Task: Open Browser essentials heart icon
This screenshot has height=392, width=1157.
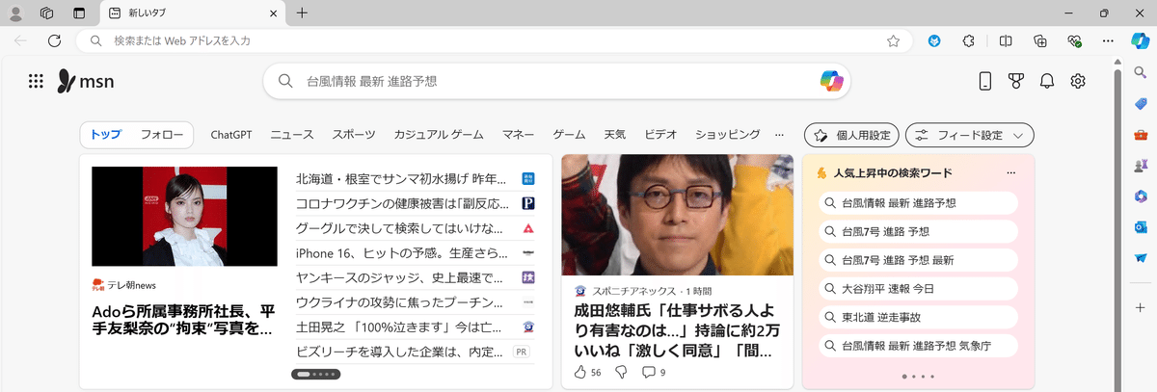Action: tap(1075, 40)
